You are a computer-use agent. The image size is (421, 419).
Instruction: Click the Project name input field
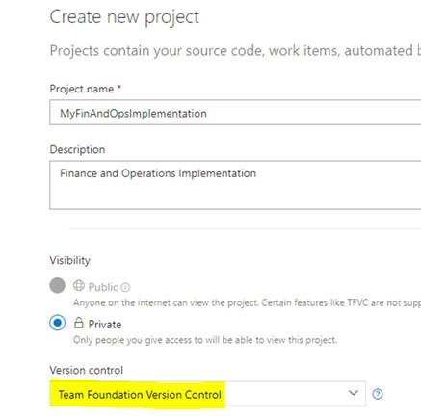(x=235, y=112)
